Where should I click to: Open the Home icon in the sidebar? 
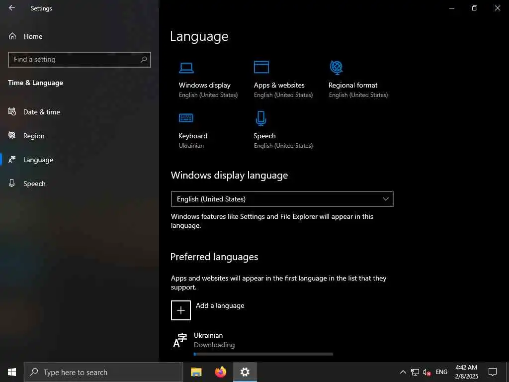(x=12, y=36)
